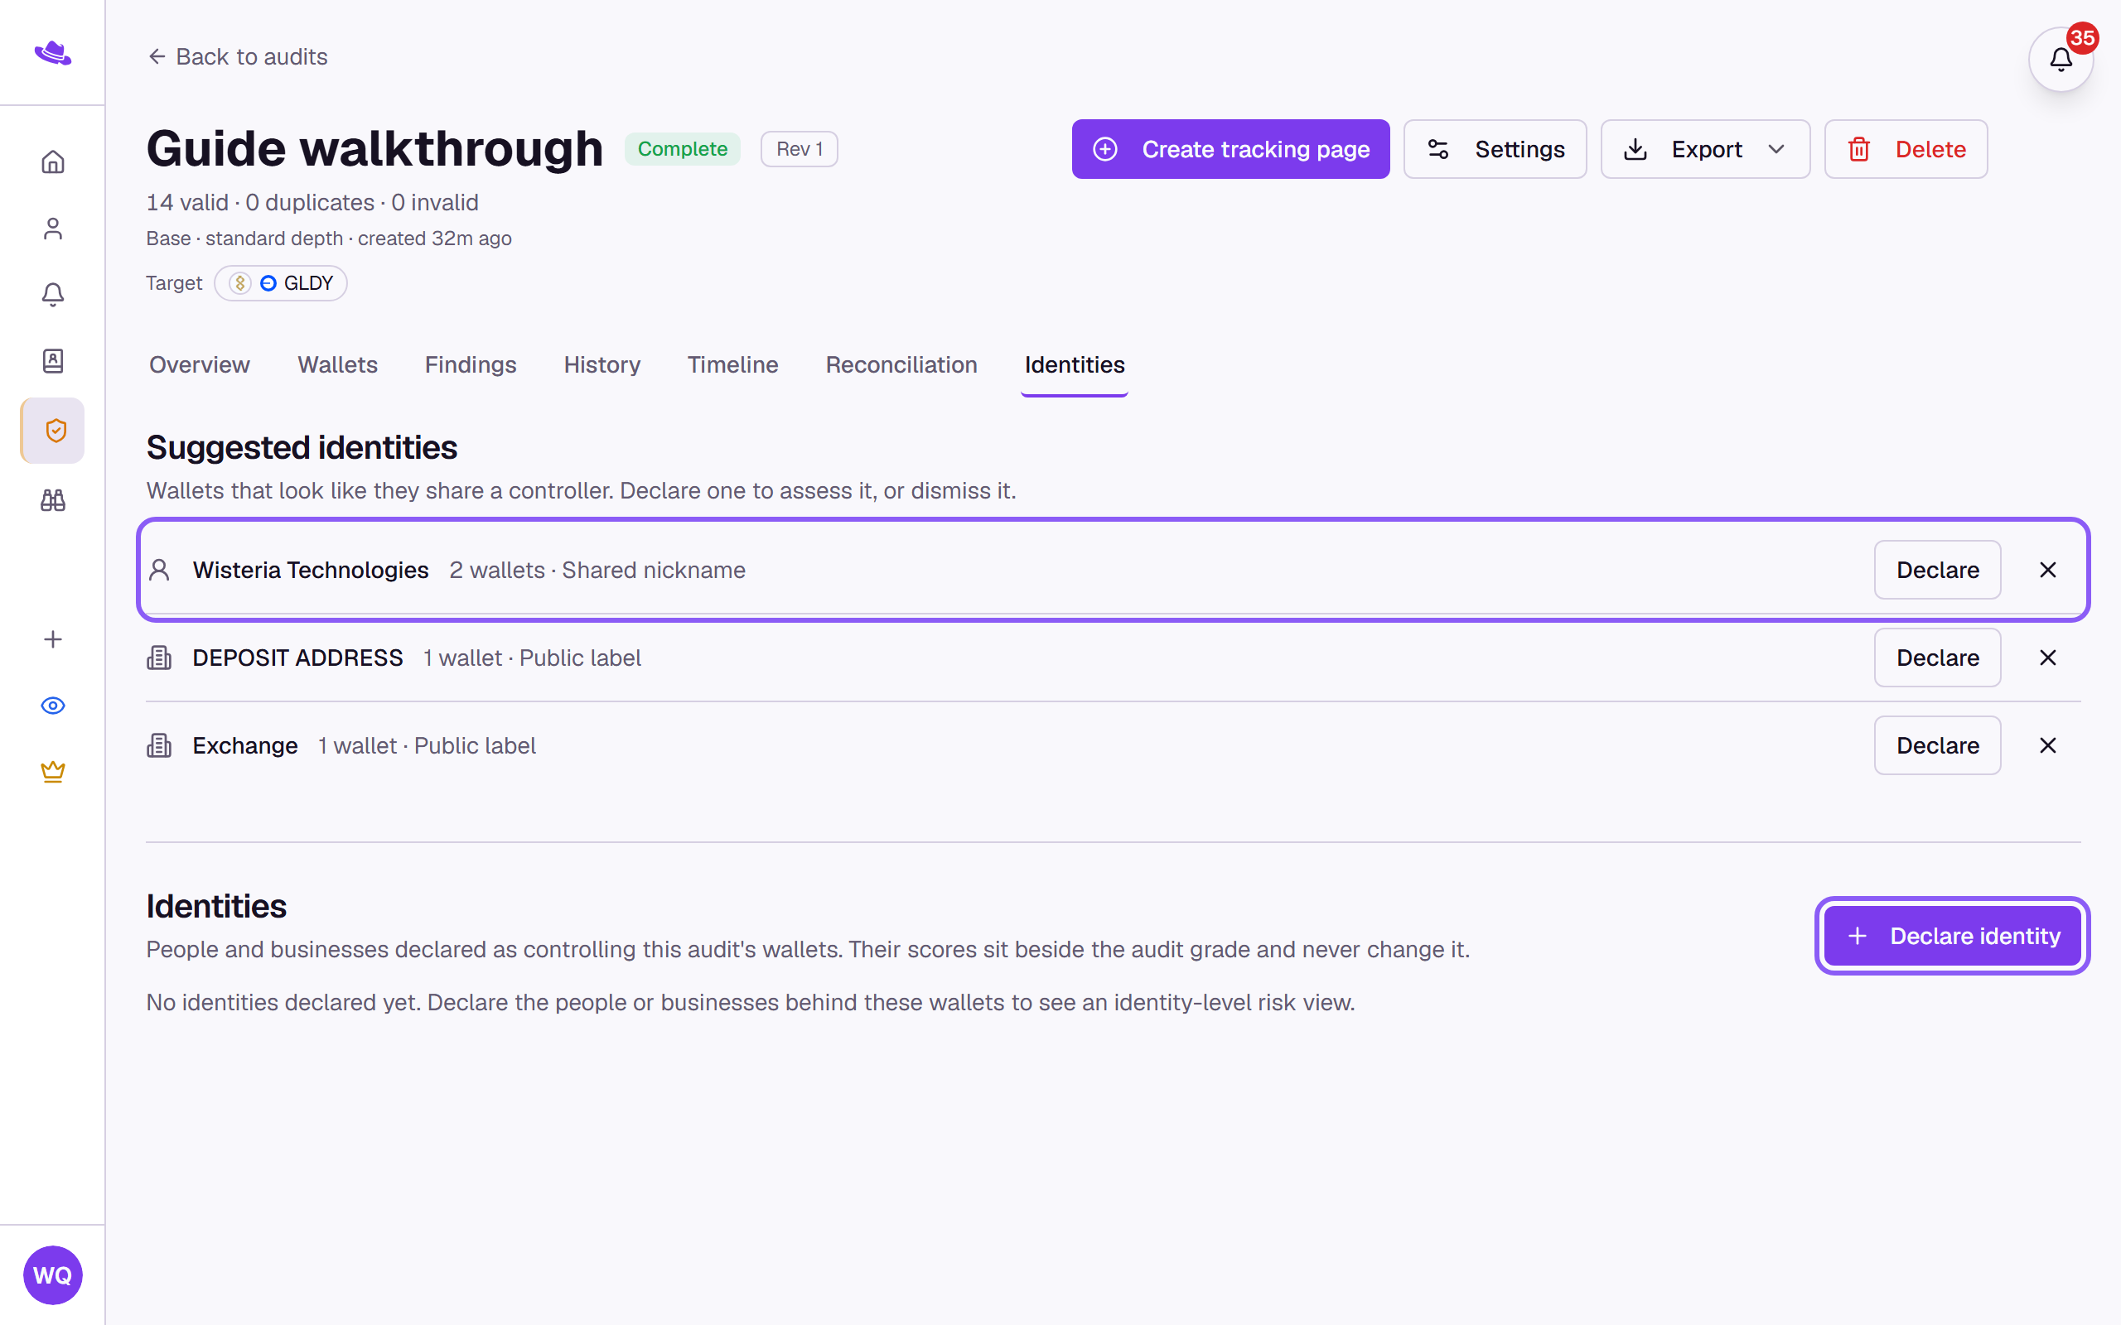
Task: Open notifications bell with 35 badge
Action: (x=2061, y=60)
